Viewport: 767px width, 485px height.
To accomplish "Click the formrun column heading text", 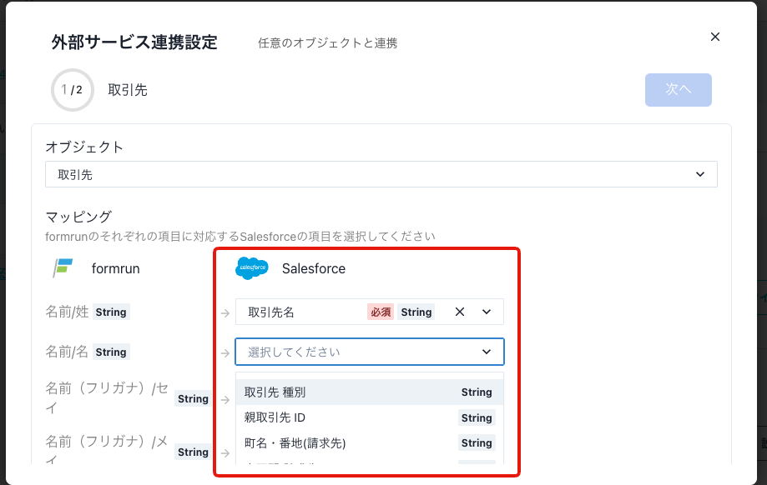I will (115, 268).
